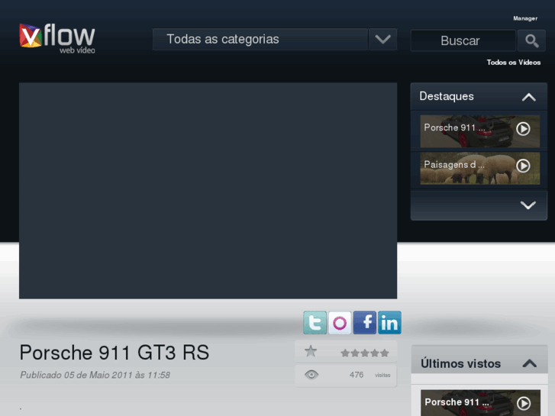Open the Manager link
Image resolution: width=555 pixels, height=416 pixels.
525,18
